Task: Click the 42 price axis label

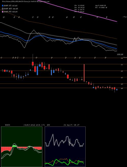Action: tap(122, 84)
